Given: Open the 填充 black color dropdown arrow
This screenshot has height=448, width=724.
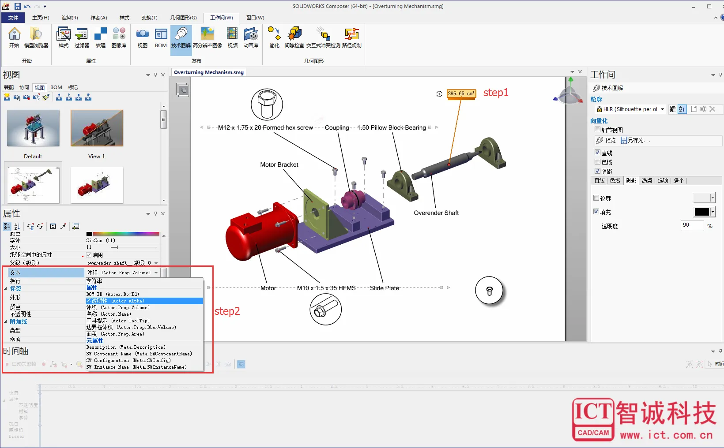Looking at the screenshot, I should [713, 212].
